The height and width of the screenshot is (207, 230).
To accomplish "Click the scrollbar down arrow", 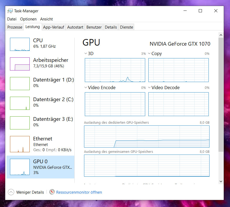I will click(221, 181).
